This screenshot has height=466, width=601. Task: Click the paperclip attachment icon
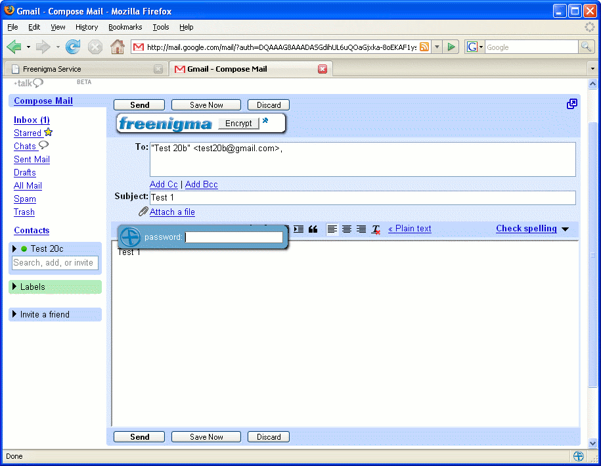point(143,212)
